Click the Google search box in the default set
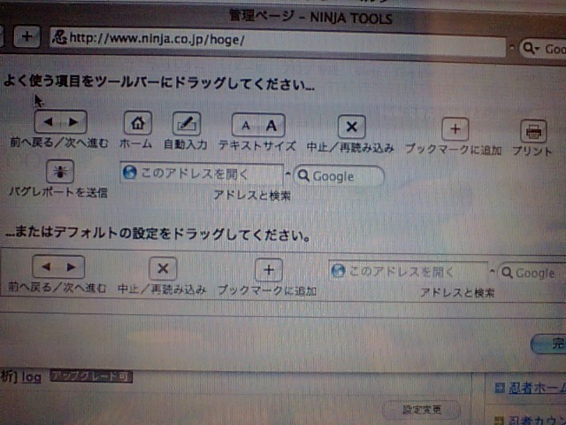 [x=532, y=273]
